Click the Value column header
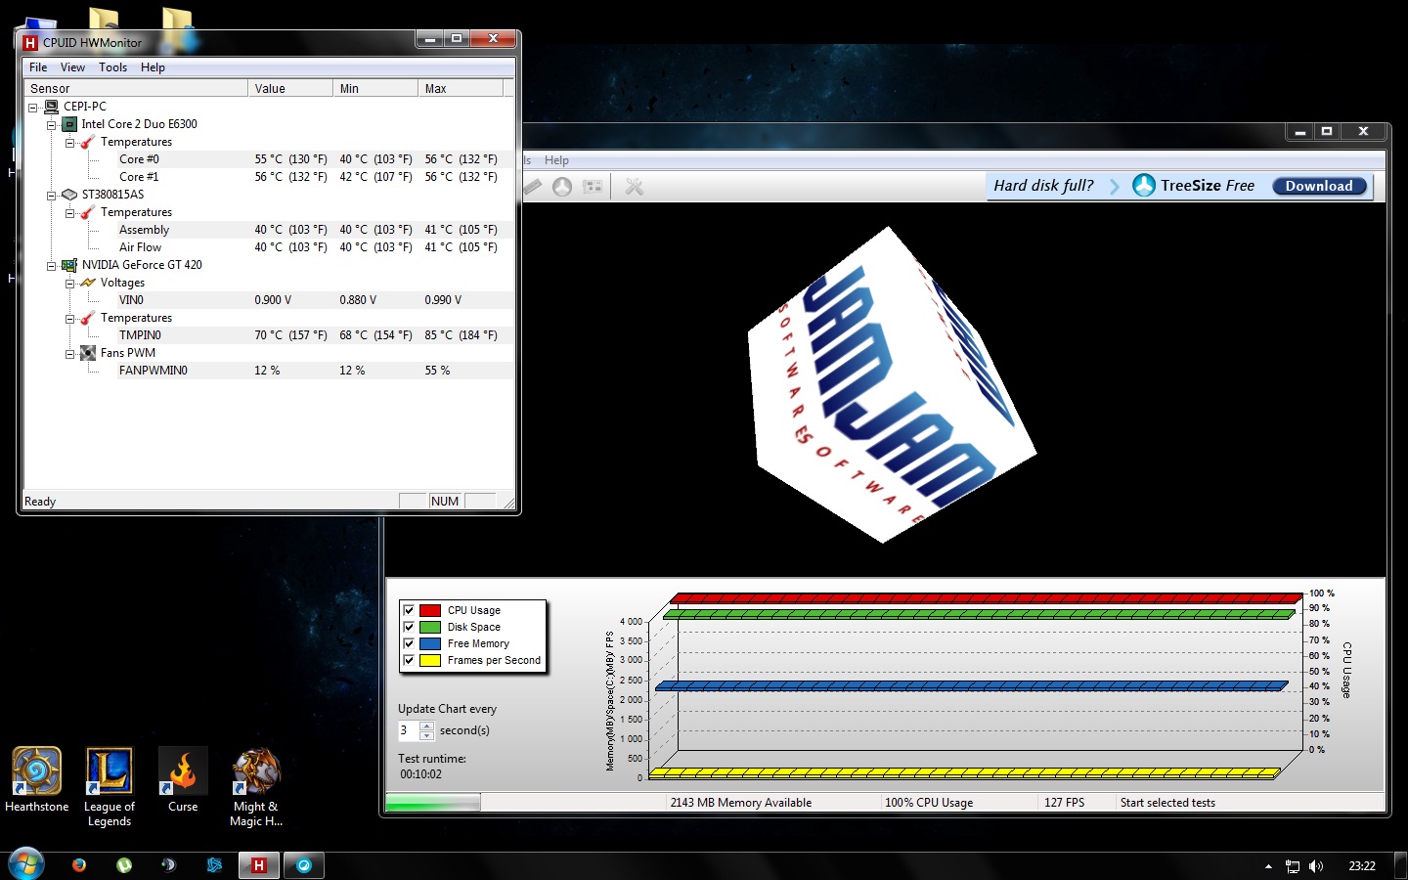 tap(290, 88)
